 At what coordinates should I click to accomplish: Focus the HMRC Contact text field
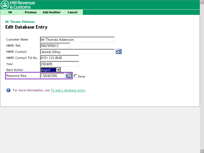point(77,52)
